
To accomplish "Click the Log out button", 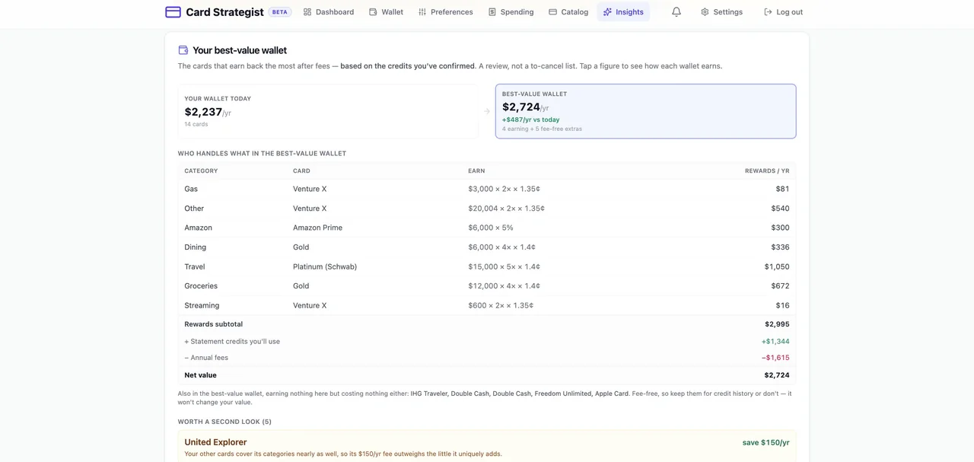I will [x=783, y=12].
